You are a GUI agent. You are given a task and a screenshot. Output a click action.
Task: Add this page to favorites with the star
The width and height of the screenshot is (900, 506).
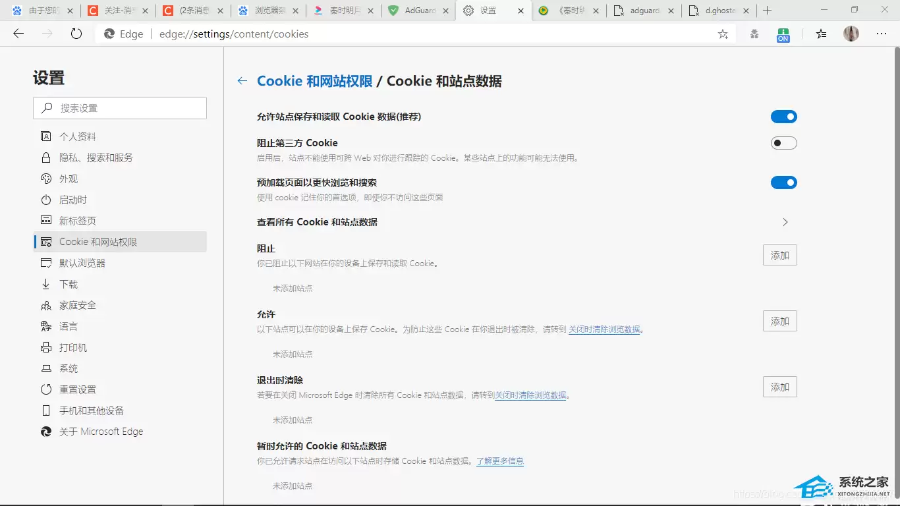coord(723,34)
